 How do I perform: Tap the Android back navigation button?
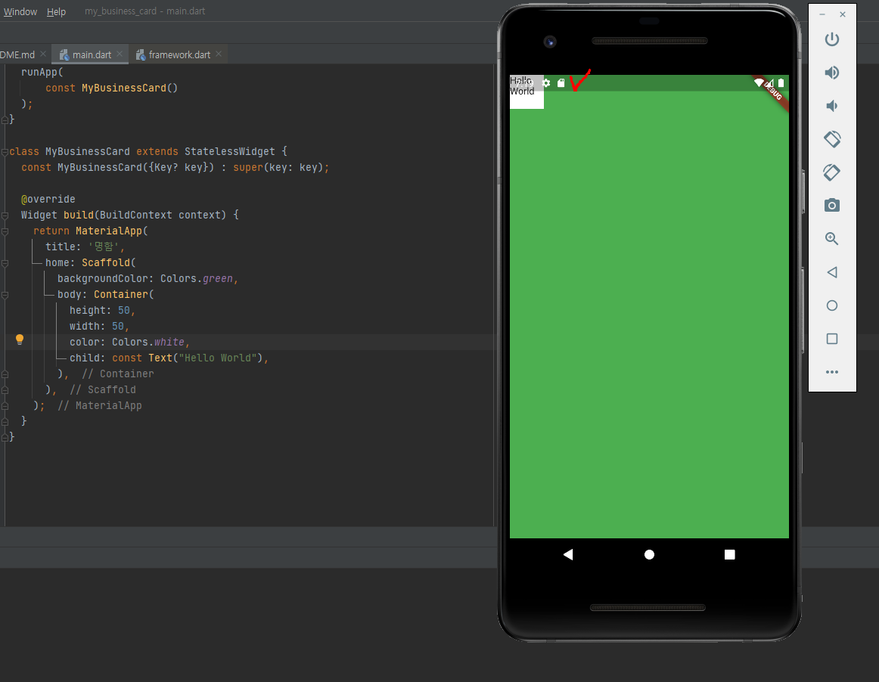point(568,554)
